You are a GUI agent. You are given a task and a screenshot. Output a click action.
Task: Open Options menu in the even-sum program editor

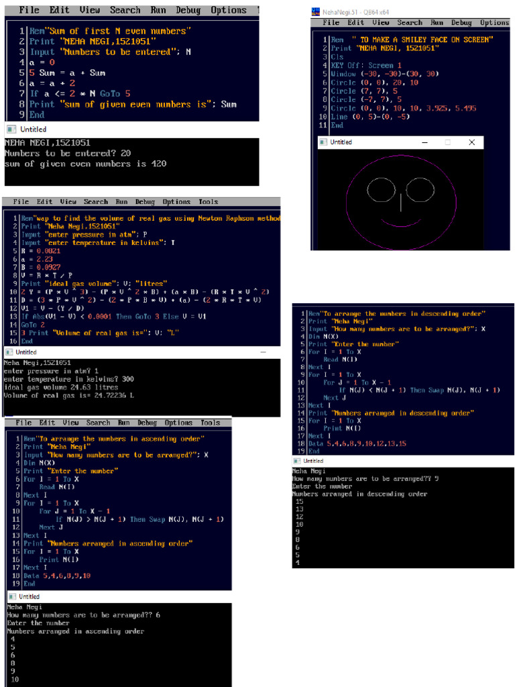(x=229, y=10)
